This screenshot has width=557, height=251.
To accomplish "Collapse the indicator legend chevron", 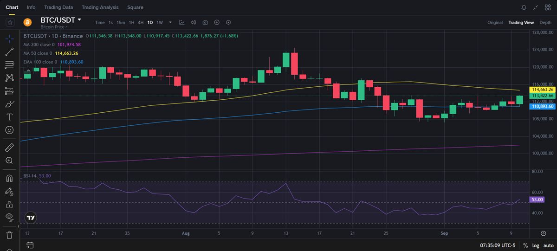I will [29, 70].
